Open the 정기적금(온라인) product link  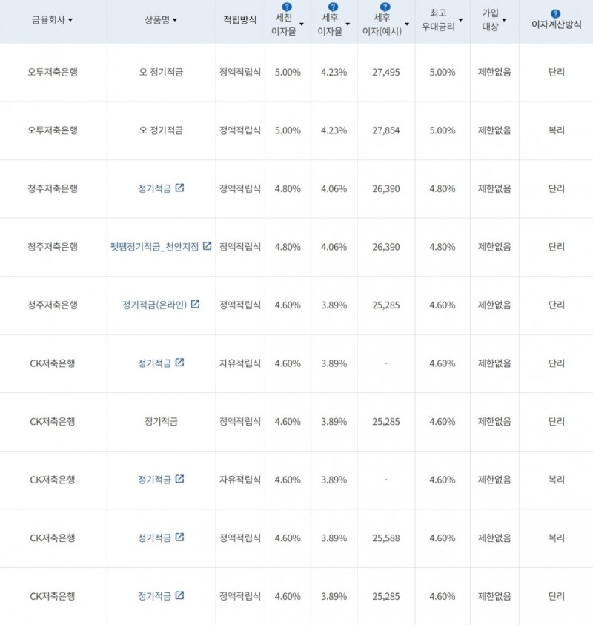coord(159,305)
